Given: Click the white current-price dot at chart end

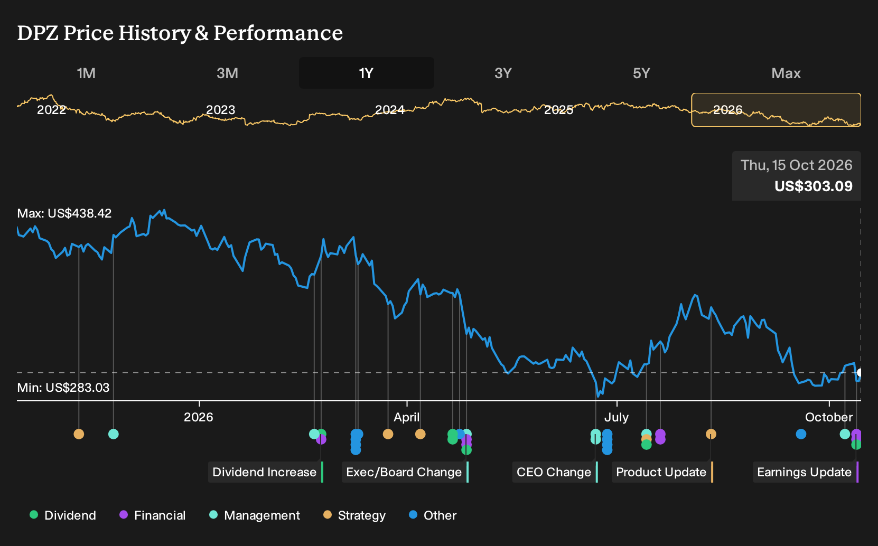Looking at the screenshot, I should tap(860, 373).
